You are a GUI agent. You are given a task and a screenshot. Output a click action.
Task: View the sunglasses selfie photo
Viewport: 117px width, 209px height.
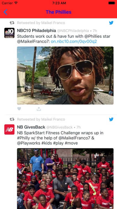pyautogui.click(x=65, y=76)
